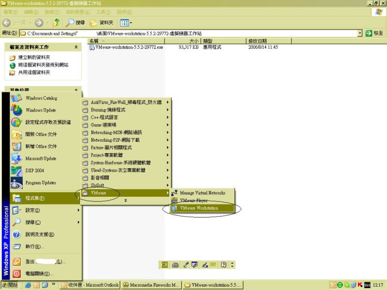Open AntiVirus_FireWall program folder
387x290 pixels.
click(126, 102)
